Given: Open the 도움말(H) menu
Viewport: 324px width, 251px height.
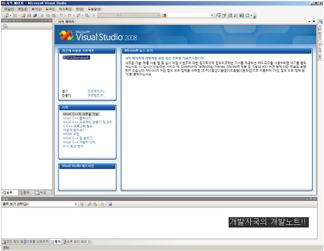Looking at the screenshot, I should tap(94, 9).
